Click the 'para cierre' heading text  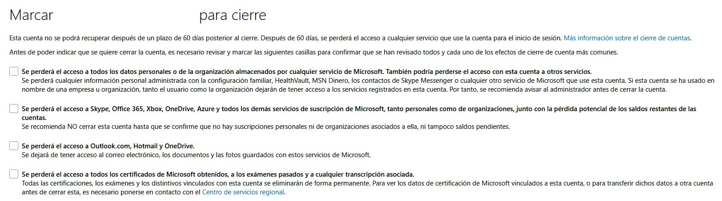click(x=233, y=15)
